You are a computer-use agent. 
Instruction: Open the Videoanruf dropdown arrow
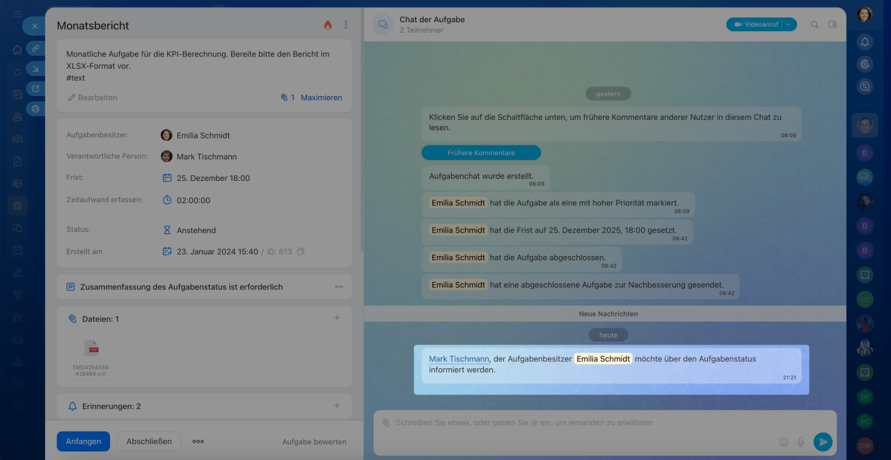[789, 24]
